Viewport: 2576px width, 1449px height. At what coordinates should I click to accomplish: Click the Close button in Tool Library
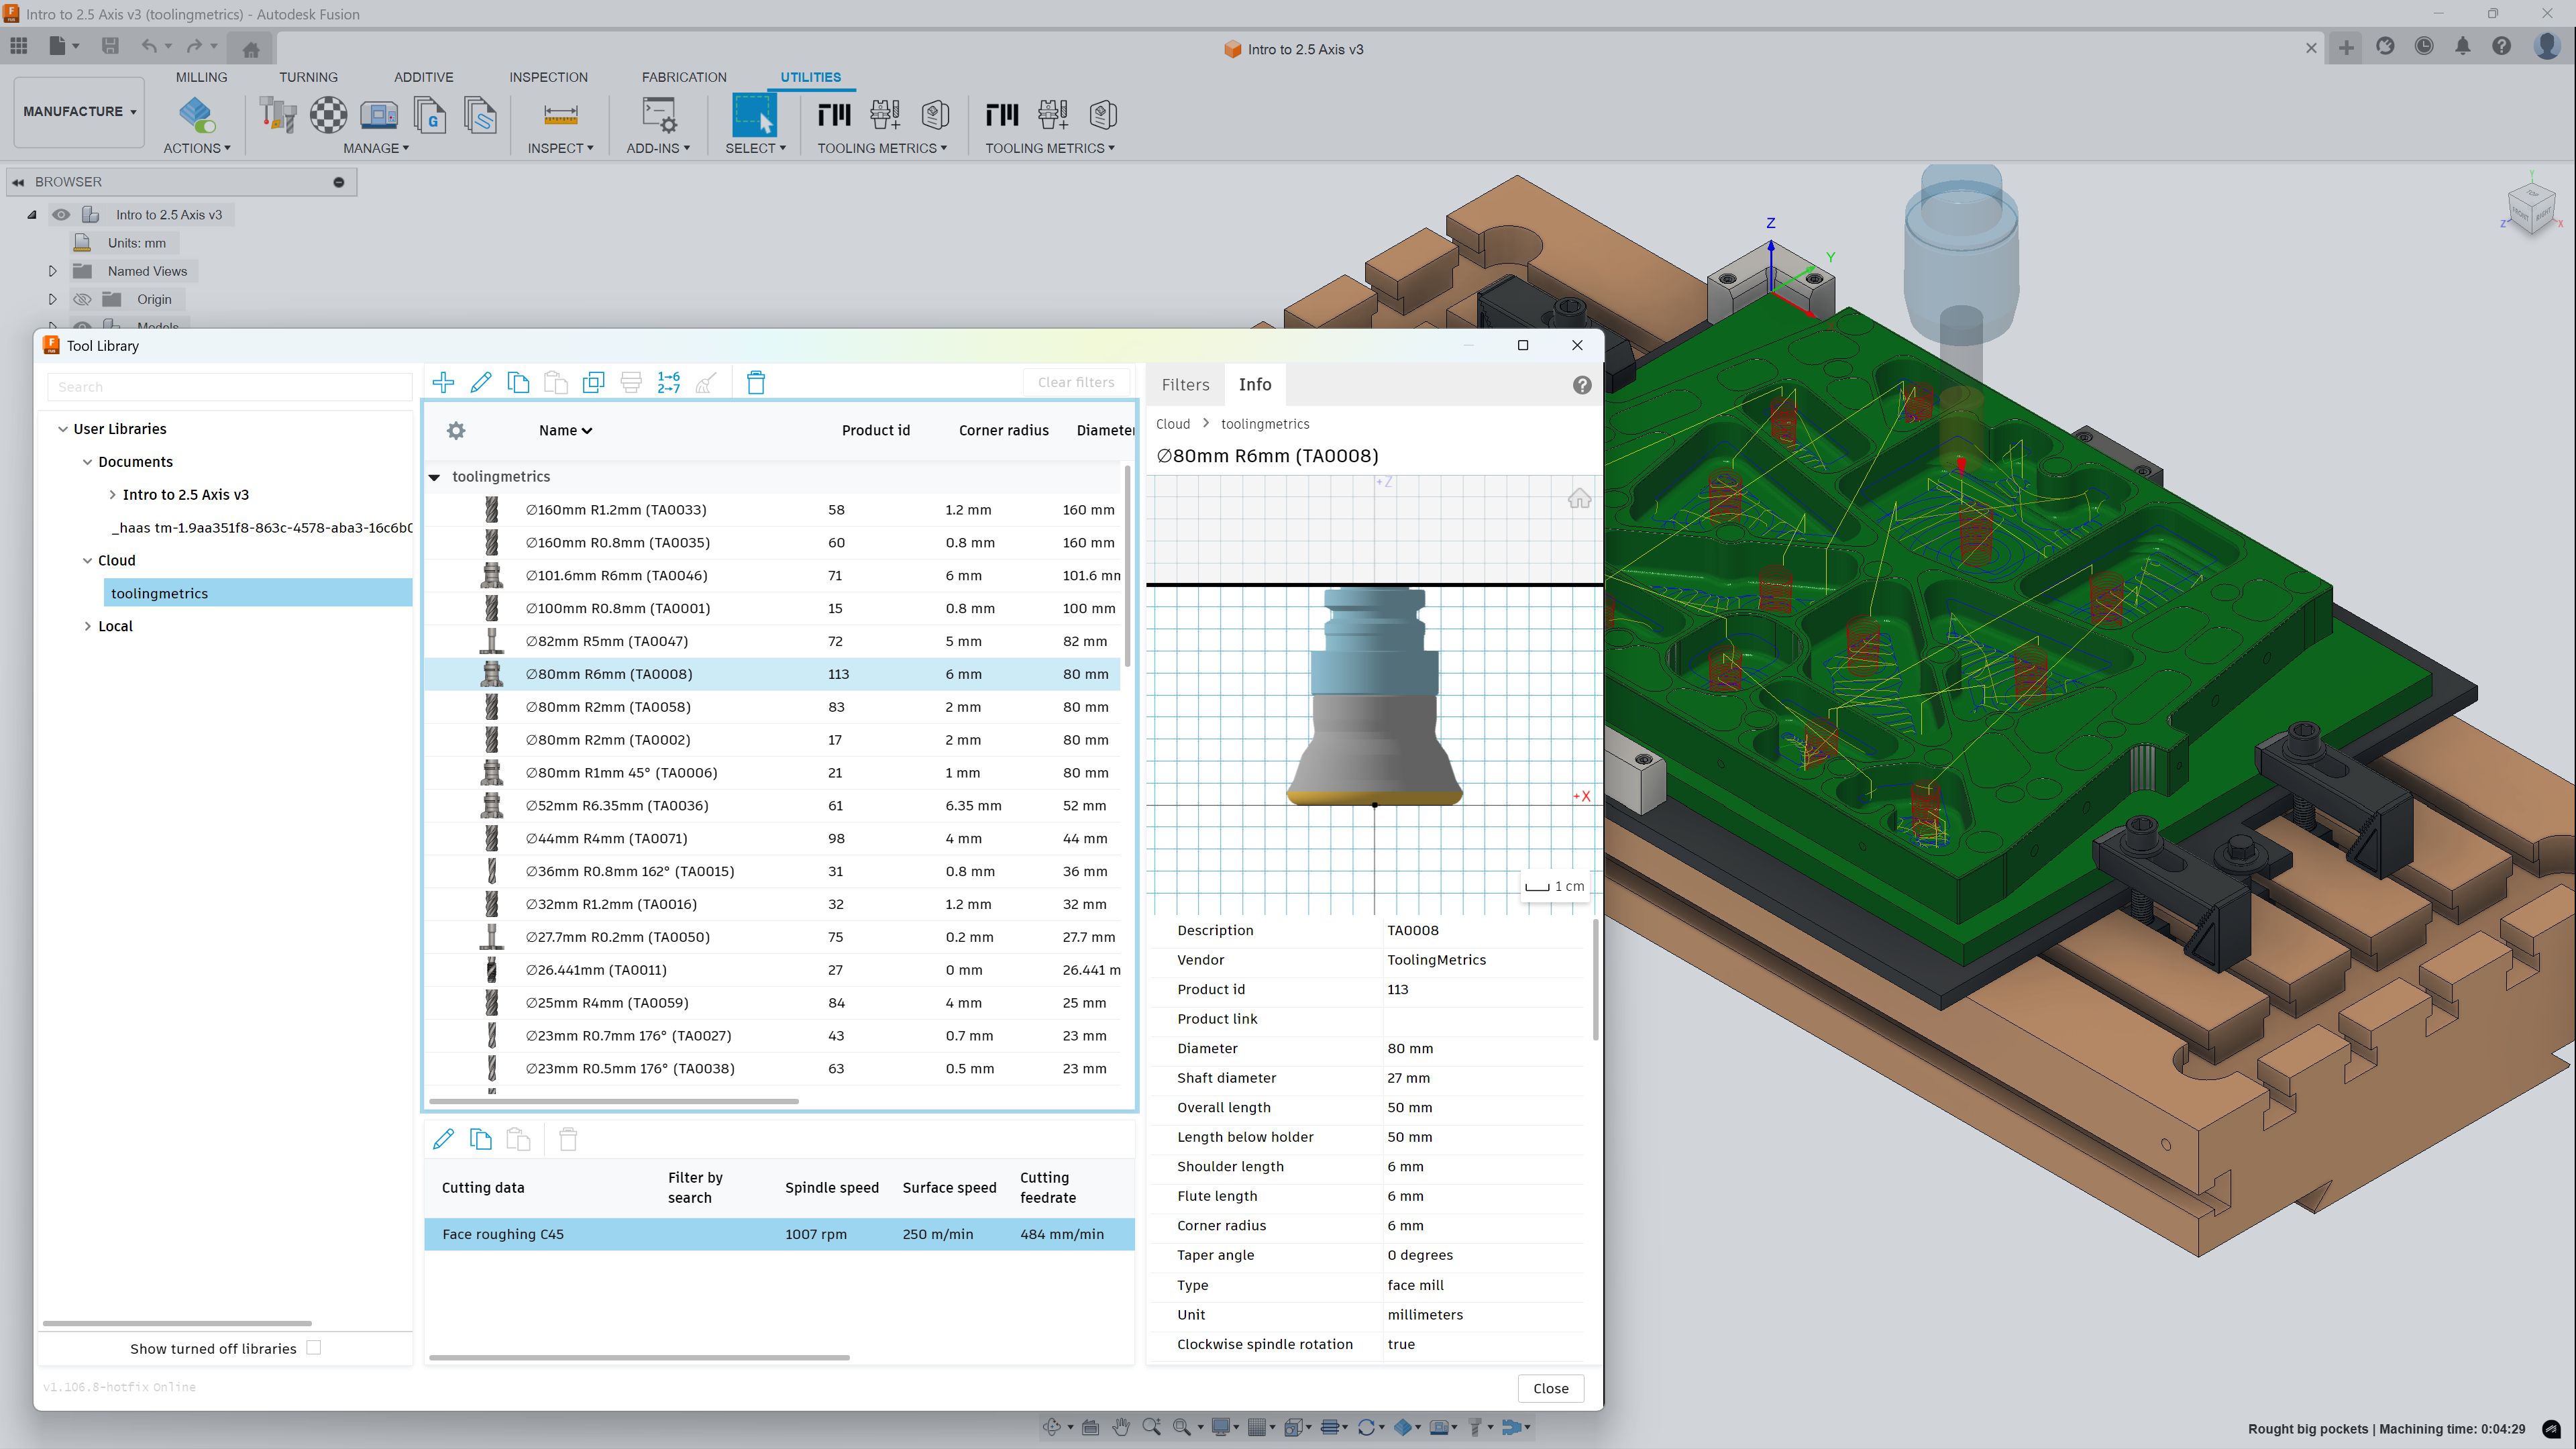[x=1550, y=1388]
